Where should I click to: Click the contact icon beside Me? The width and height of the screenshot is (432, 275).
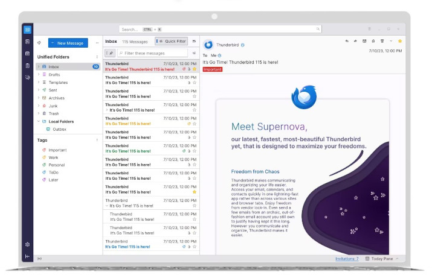219,55
